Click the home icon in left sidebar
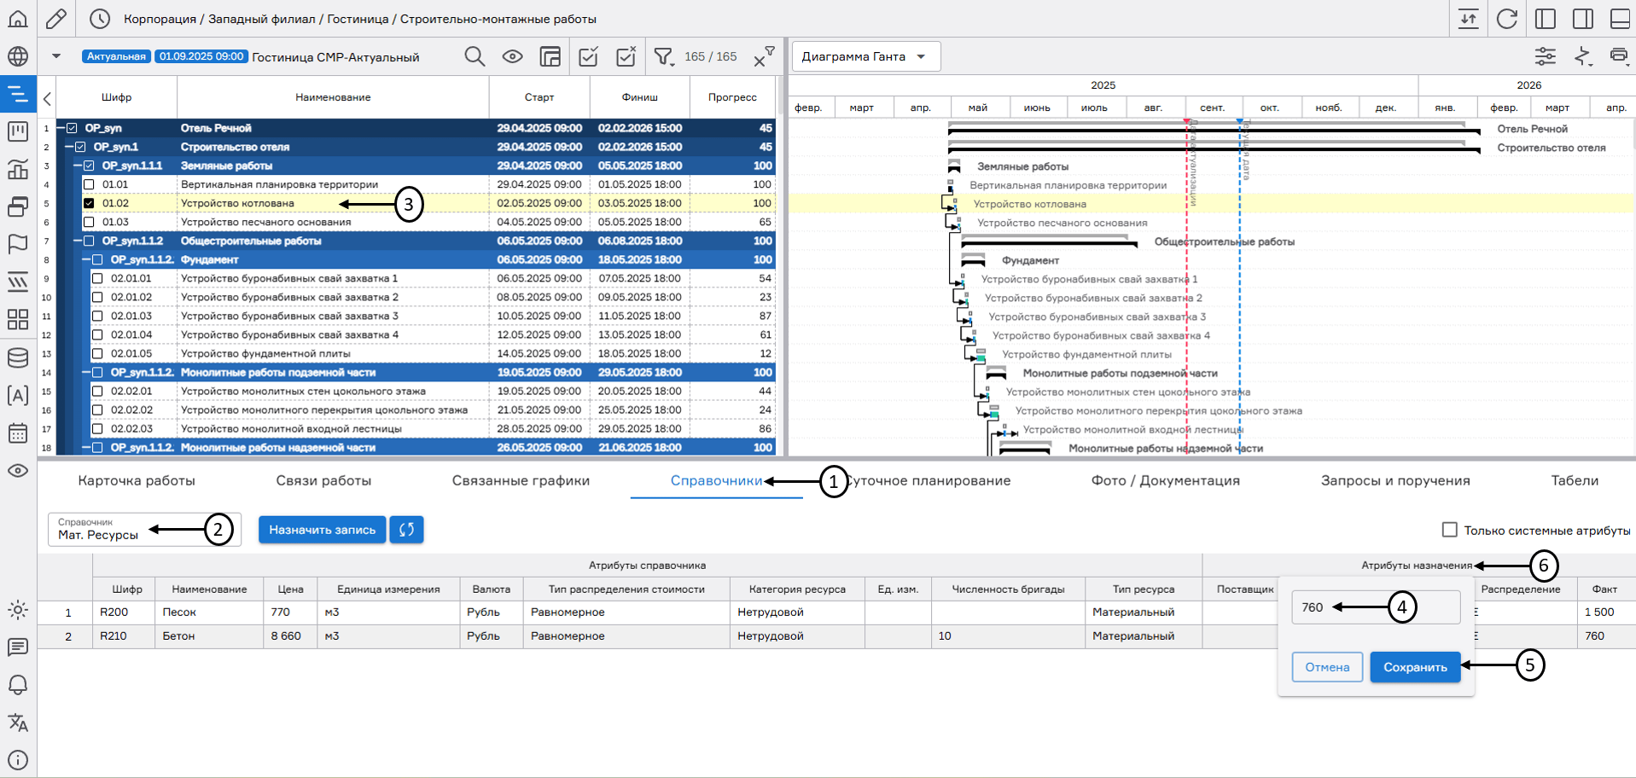Viewport: 1636px width, 778px height. click(x=18, y=19)
